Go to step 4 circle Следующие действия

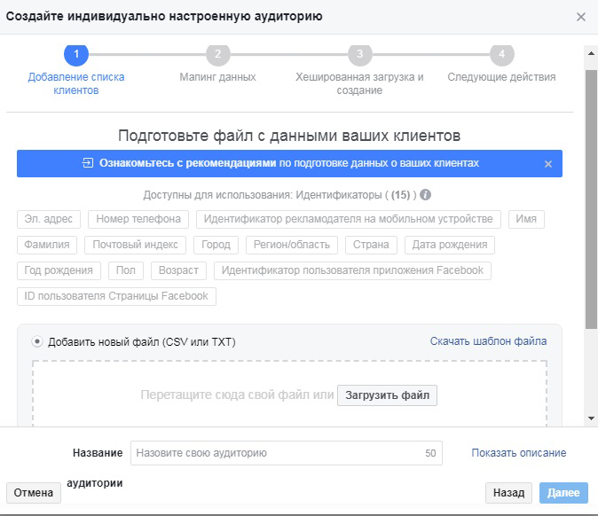click(502, 54)
